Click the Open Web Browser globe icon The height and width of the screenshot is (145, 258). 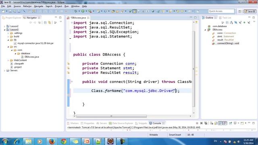pyautogui.click(x=153, y=11)
